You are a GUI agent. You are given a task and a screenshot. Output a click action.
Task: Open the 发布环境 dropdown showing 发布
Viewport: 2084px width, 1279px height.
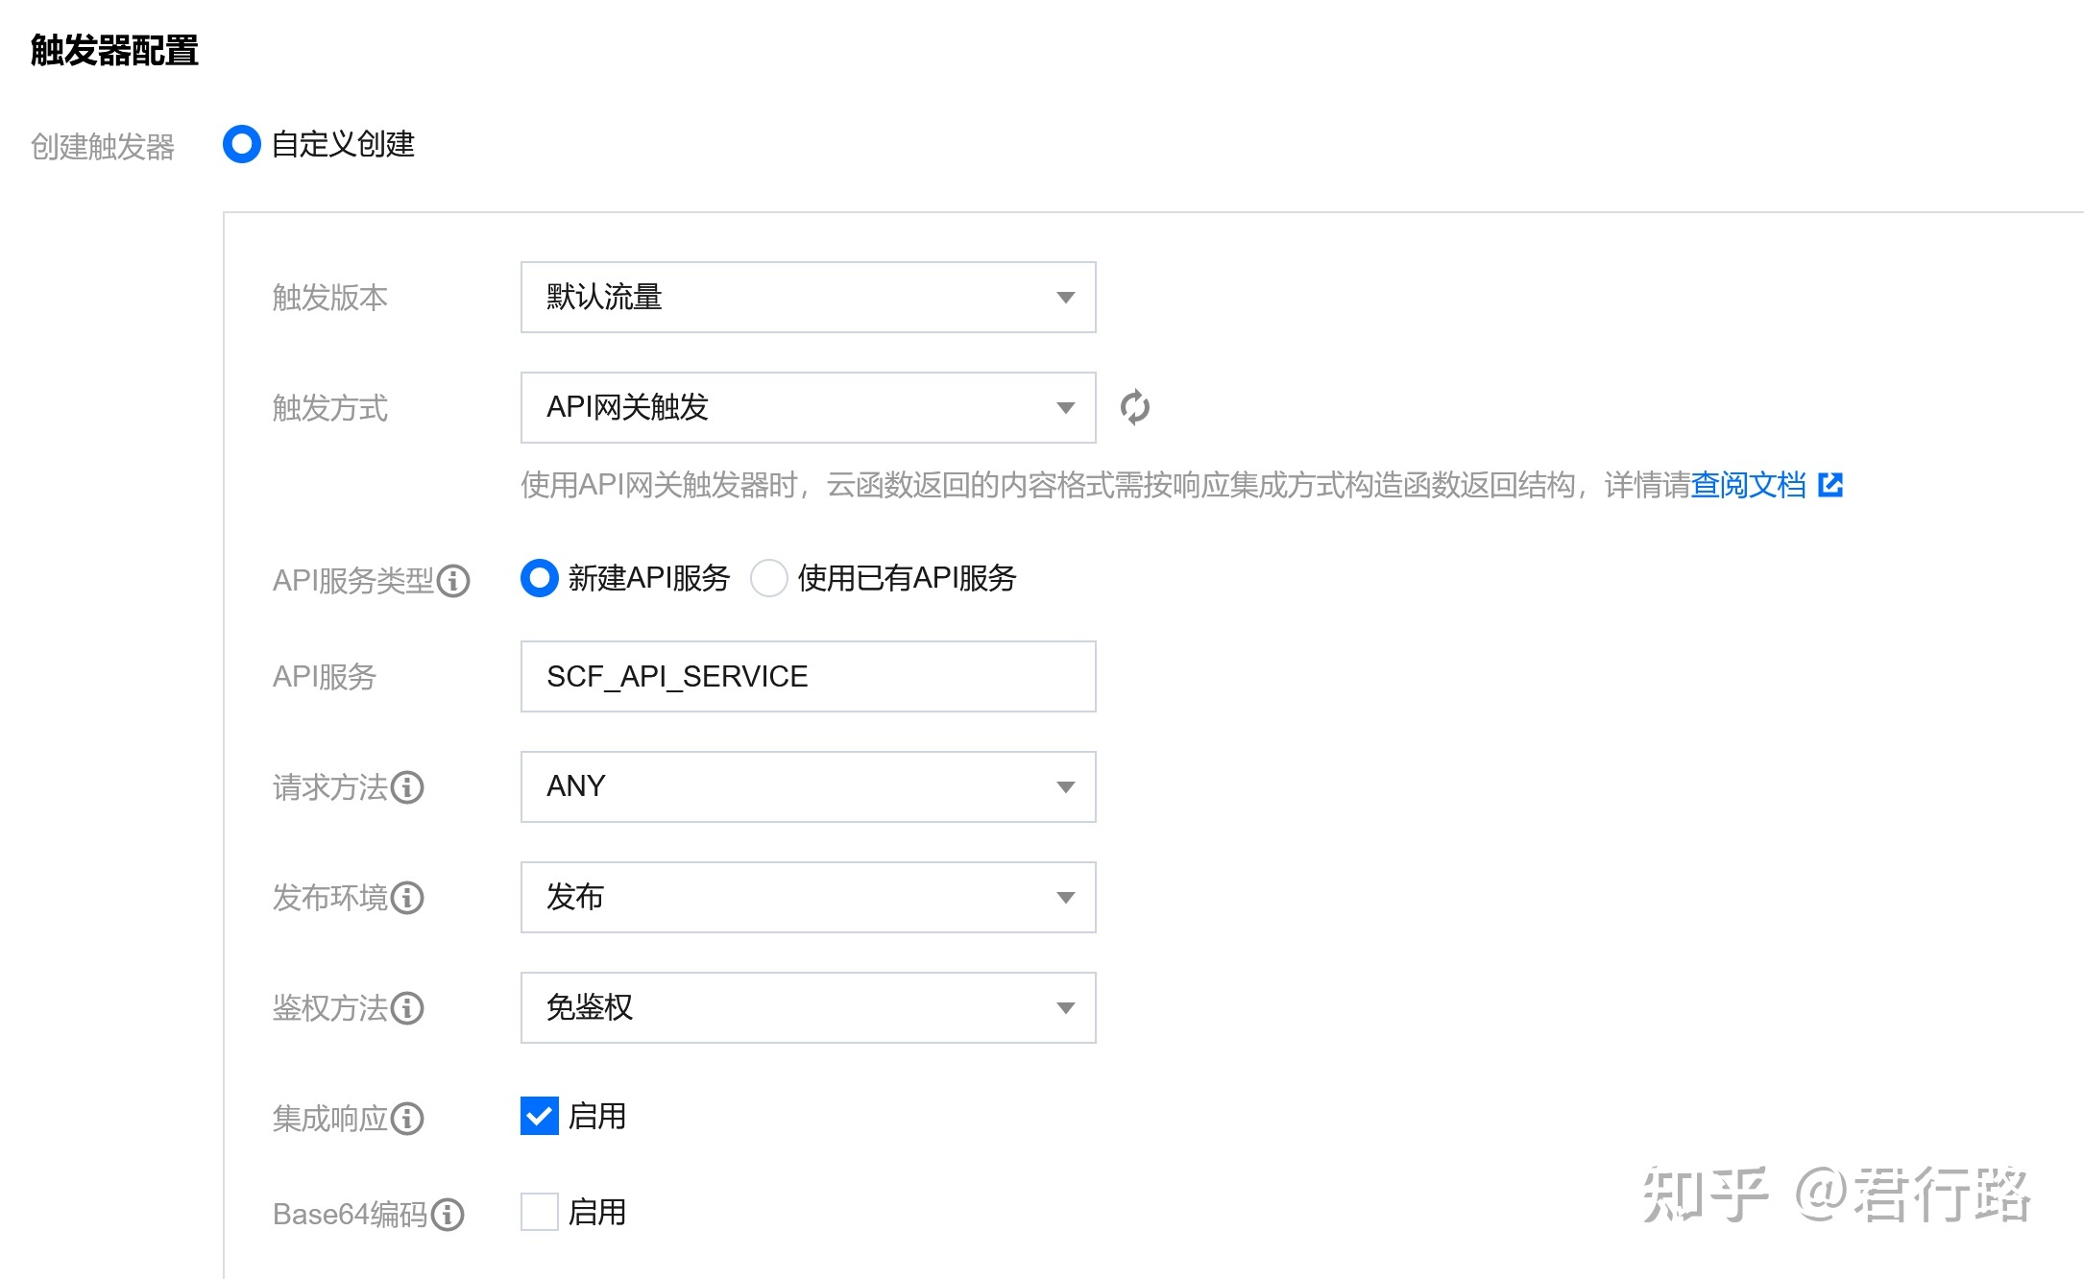[x=808, y=898]
